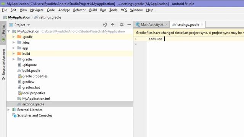Open the Refactor menu
The height and width of the screenshot is (137, 244).
79,10
